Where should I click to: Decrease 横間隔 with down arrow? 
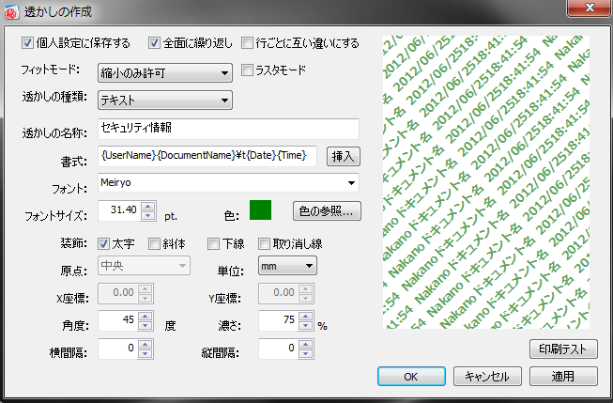[146, 354]
